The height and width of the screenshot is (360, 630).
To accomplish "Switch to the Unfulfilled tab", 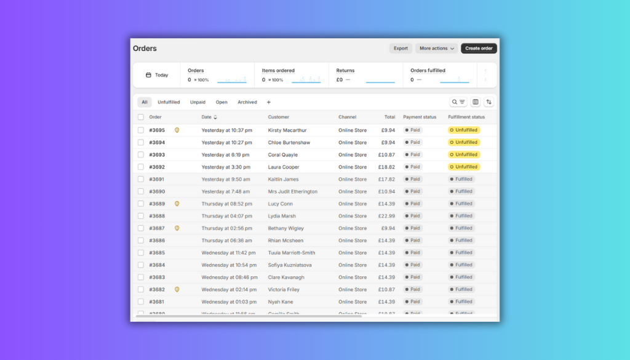I will tap(169, 102).
